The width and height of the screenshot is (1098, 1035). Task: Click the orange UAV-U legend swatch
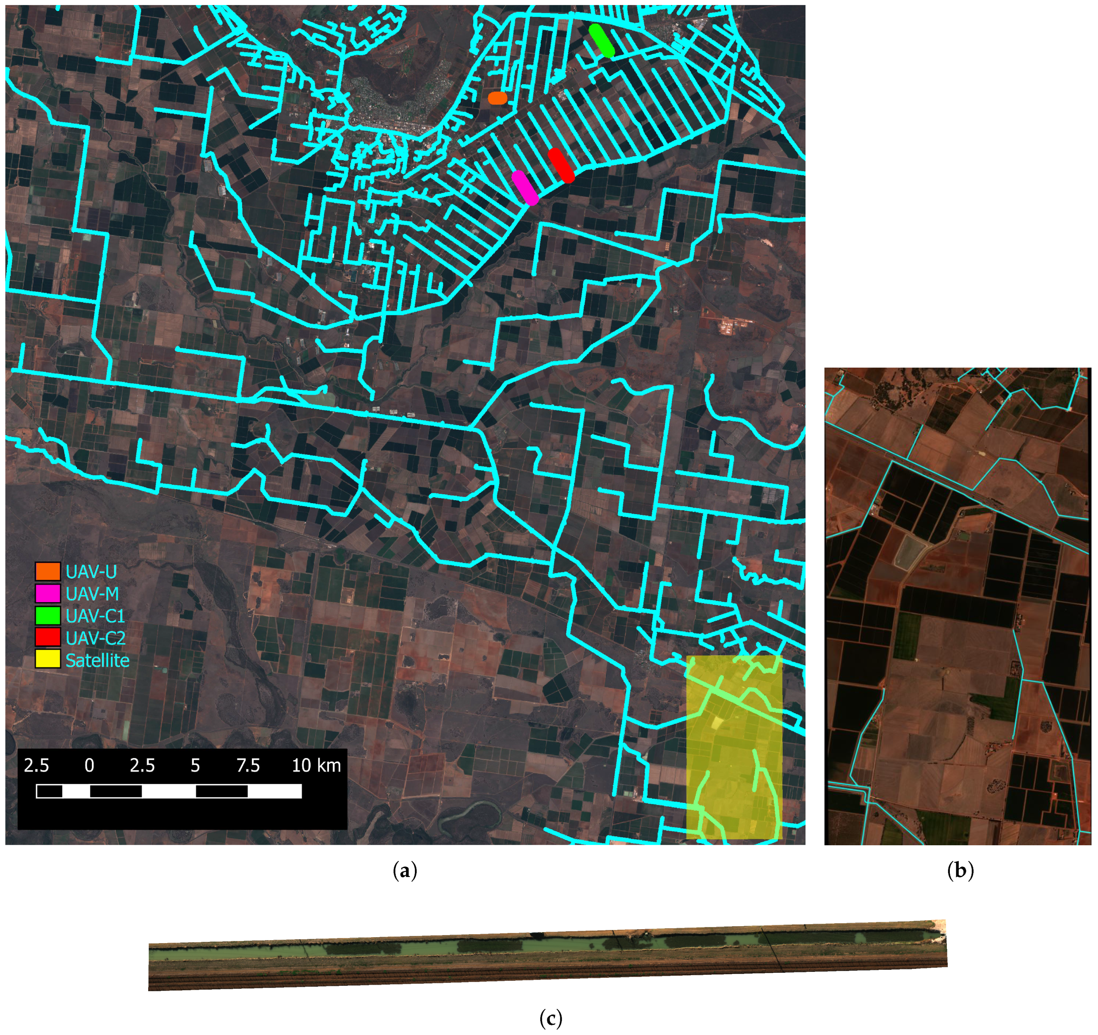click(47, 571)
